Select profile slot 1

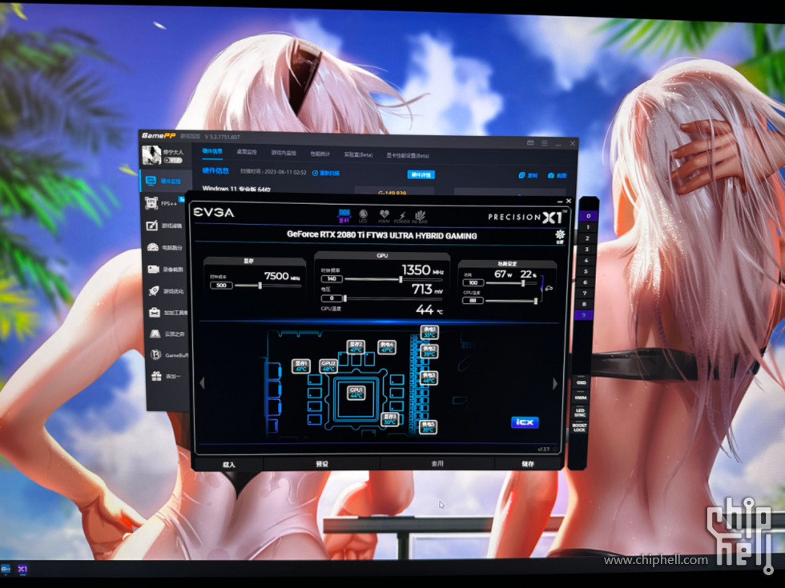click(x=588, y=227)
